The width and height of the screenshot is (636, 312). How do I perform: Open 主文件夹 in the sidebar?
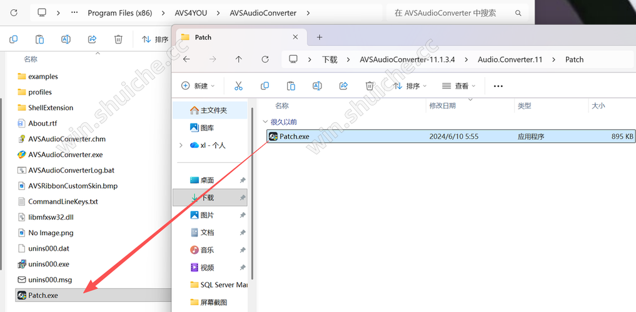tap(213, 110)
